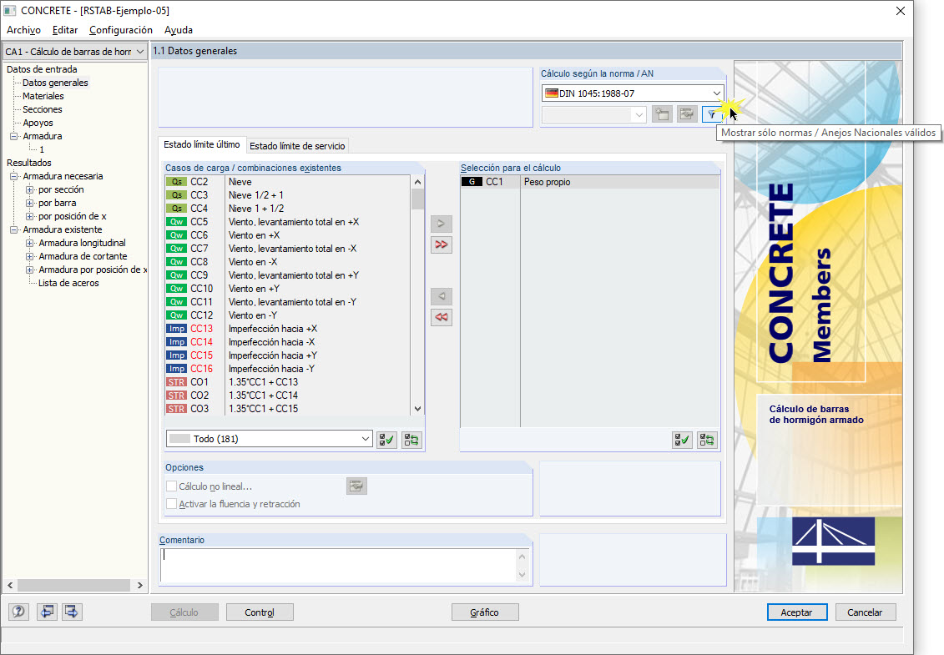Close the CONCRETE window
The image size is (944, 655).
tap(901, 11)
